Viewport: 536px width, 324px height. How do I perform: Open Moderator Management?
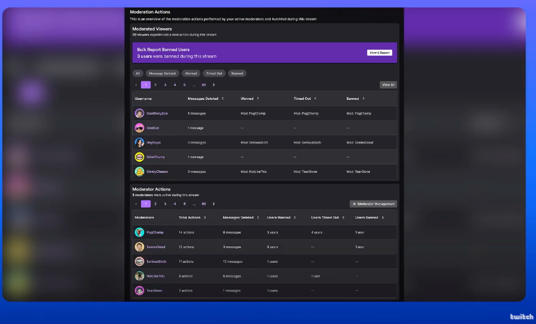[x=373, y=204]
